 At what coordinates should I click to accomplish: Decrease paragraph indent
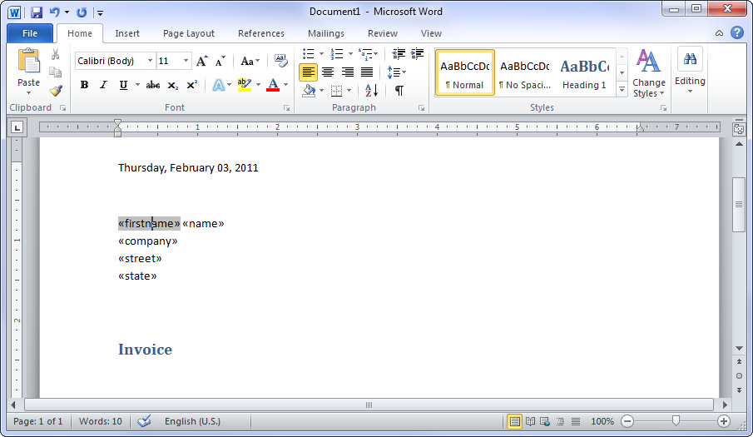(399, 54)
